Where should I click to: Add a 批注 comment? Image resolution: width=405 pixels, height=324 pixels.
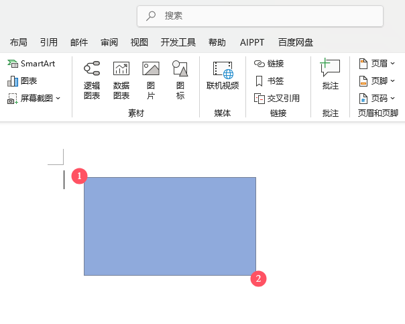click(x=331, y=75)
